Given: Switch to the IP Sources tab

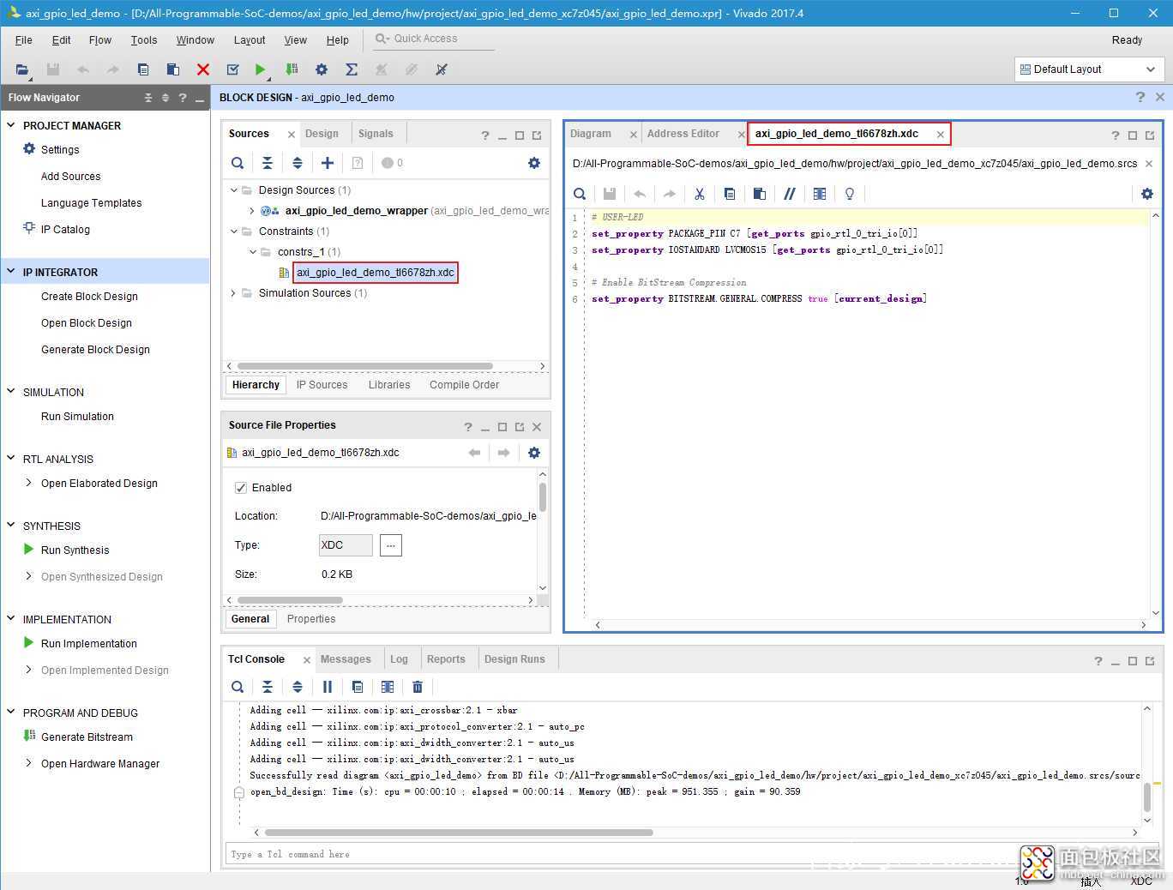Looking at the screenshot, I should pyautogui.click(x=322, y=385).
